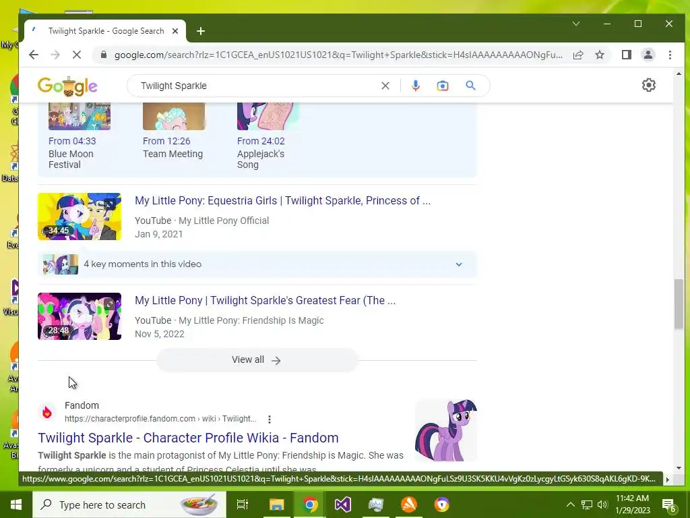Screen dimensions: 690x518
Task: Open Chrome three-dot menu
Action: 670,55
